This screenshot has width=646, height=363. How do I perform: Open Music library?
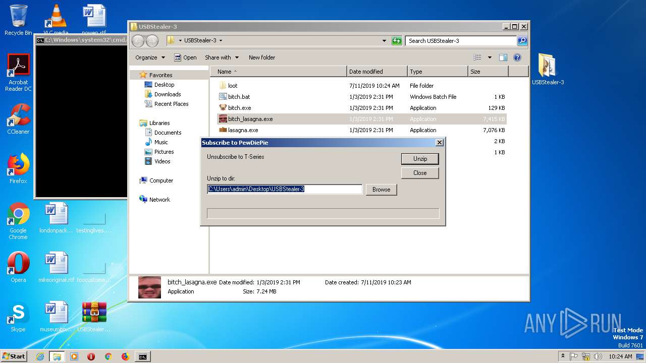click(161, 142)
